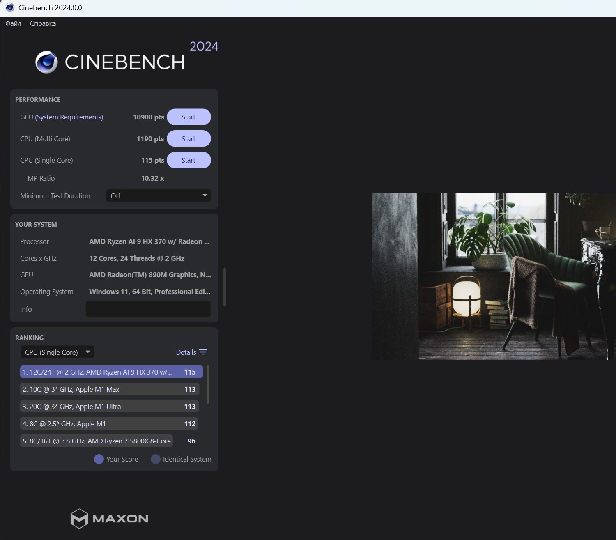Click the Info input field
The width and height of the screenshot is (616, 540).
[148, 309]
